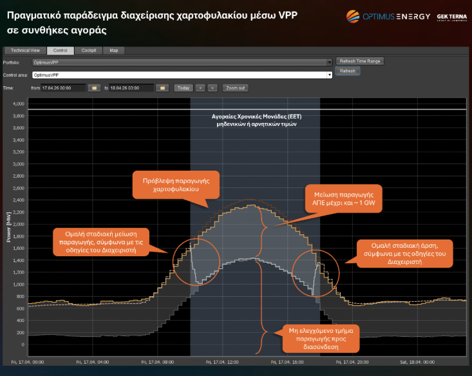Click the 'Πρόβλεψη παραγωγής χαρτοφυλακίου' callout

pyautogui.click(x=176, y=185)
